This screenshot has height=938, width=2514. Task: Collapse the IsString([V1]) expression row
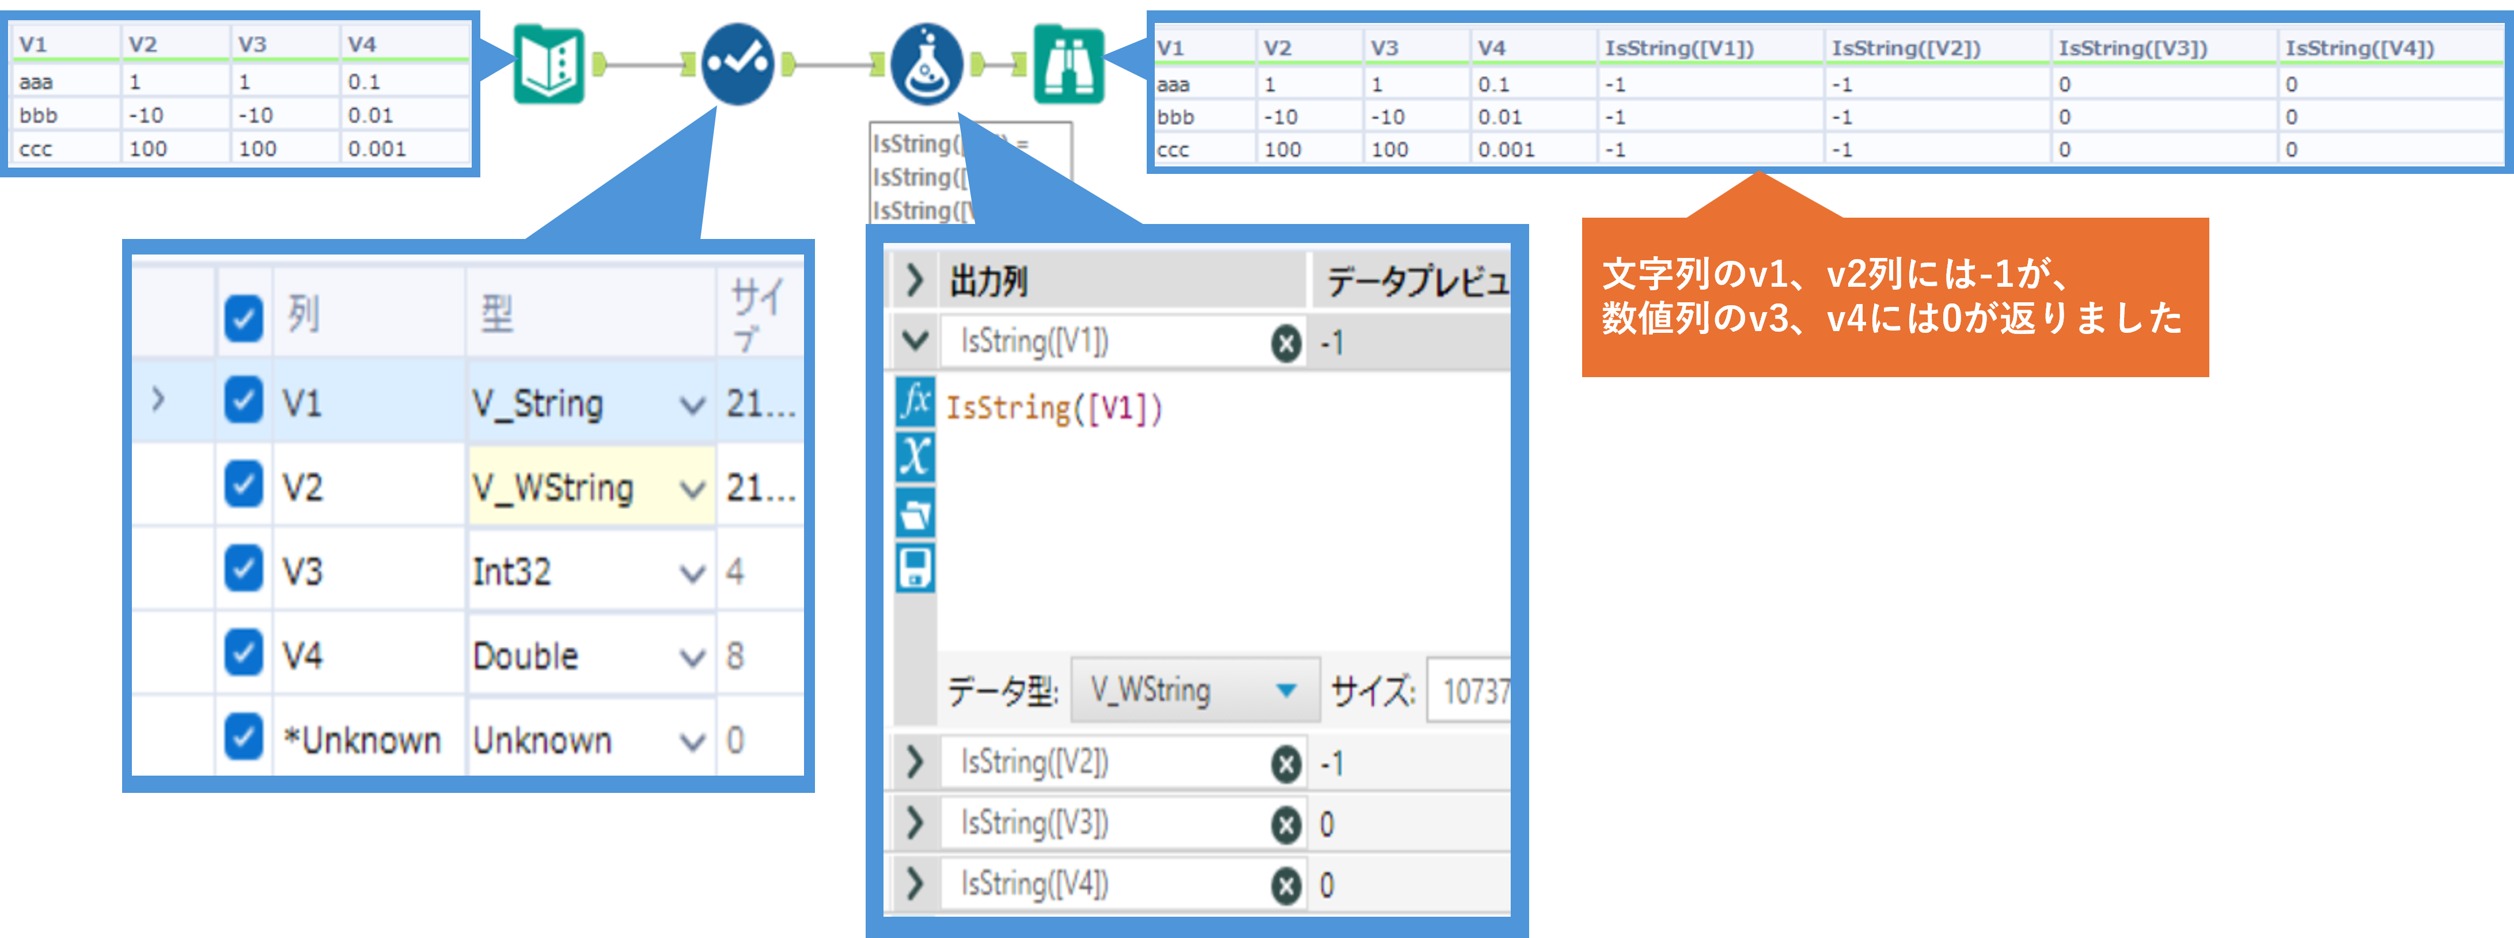[915, 341]
